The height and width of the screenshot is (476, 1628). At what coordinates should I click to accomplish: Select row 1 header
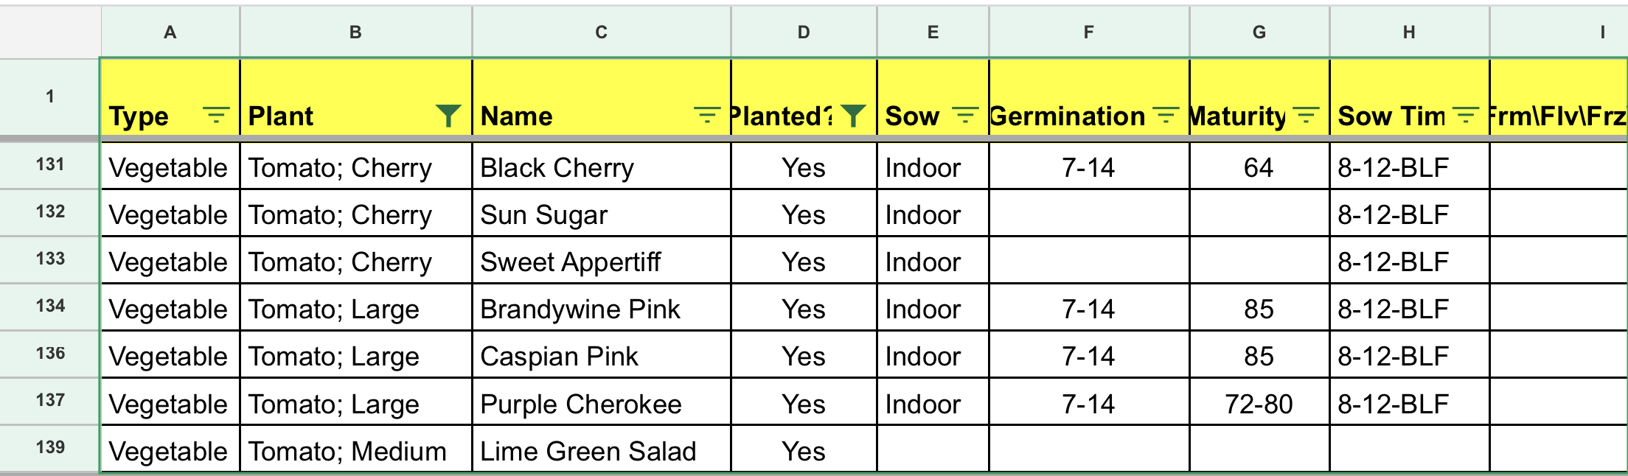coord(50,97)
